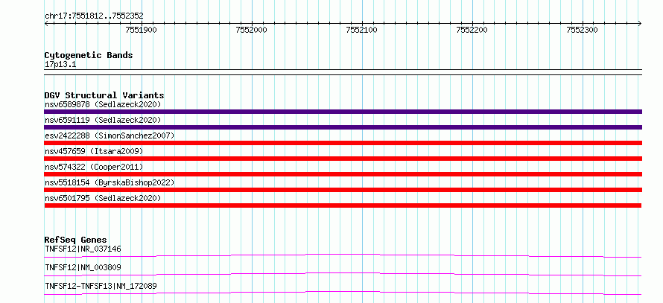The image size is (663, 303).
Task: Open variant nsv5518154 (ByrskaBishop2022) label
Action: point(110,182)
